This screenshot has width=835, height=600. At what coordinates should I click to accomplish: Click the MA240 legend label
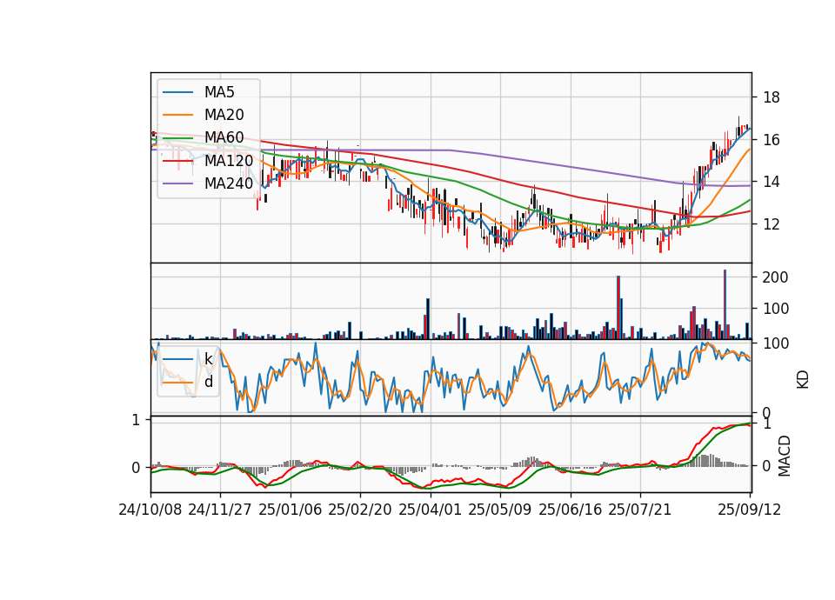229,183
